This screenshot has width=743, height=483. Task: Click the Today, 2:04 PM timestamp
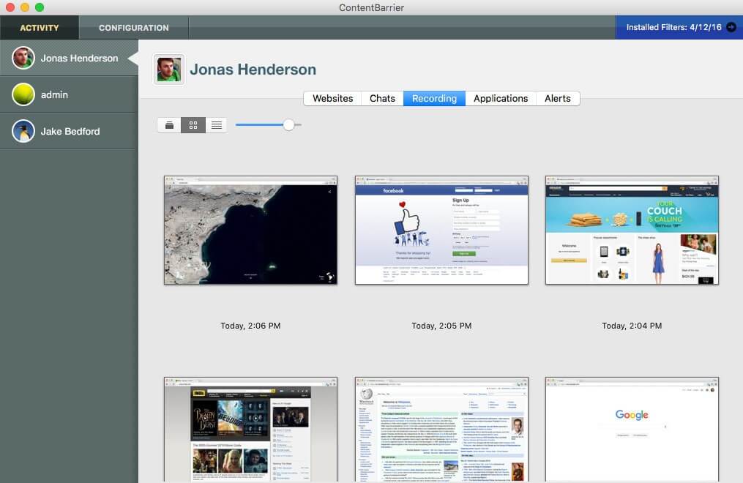[632, 326]
